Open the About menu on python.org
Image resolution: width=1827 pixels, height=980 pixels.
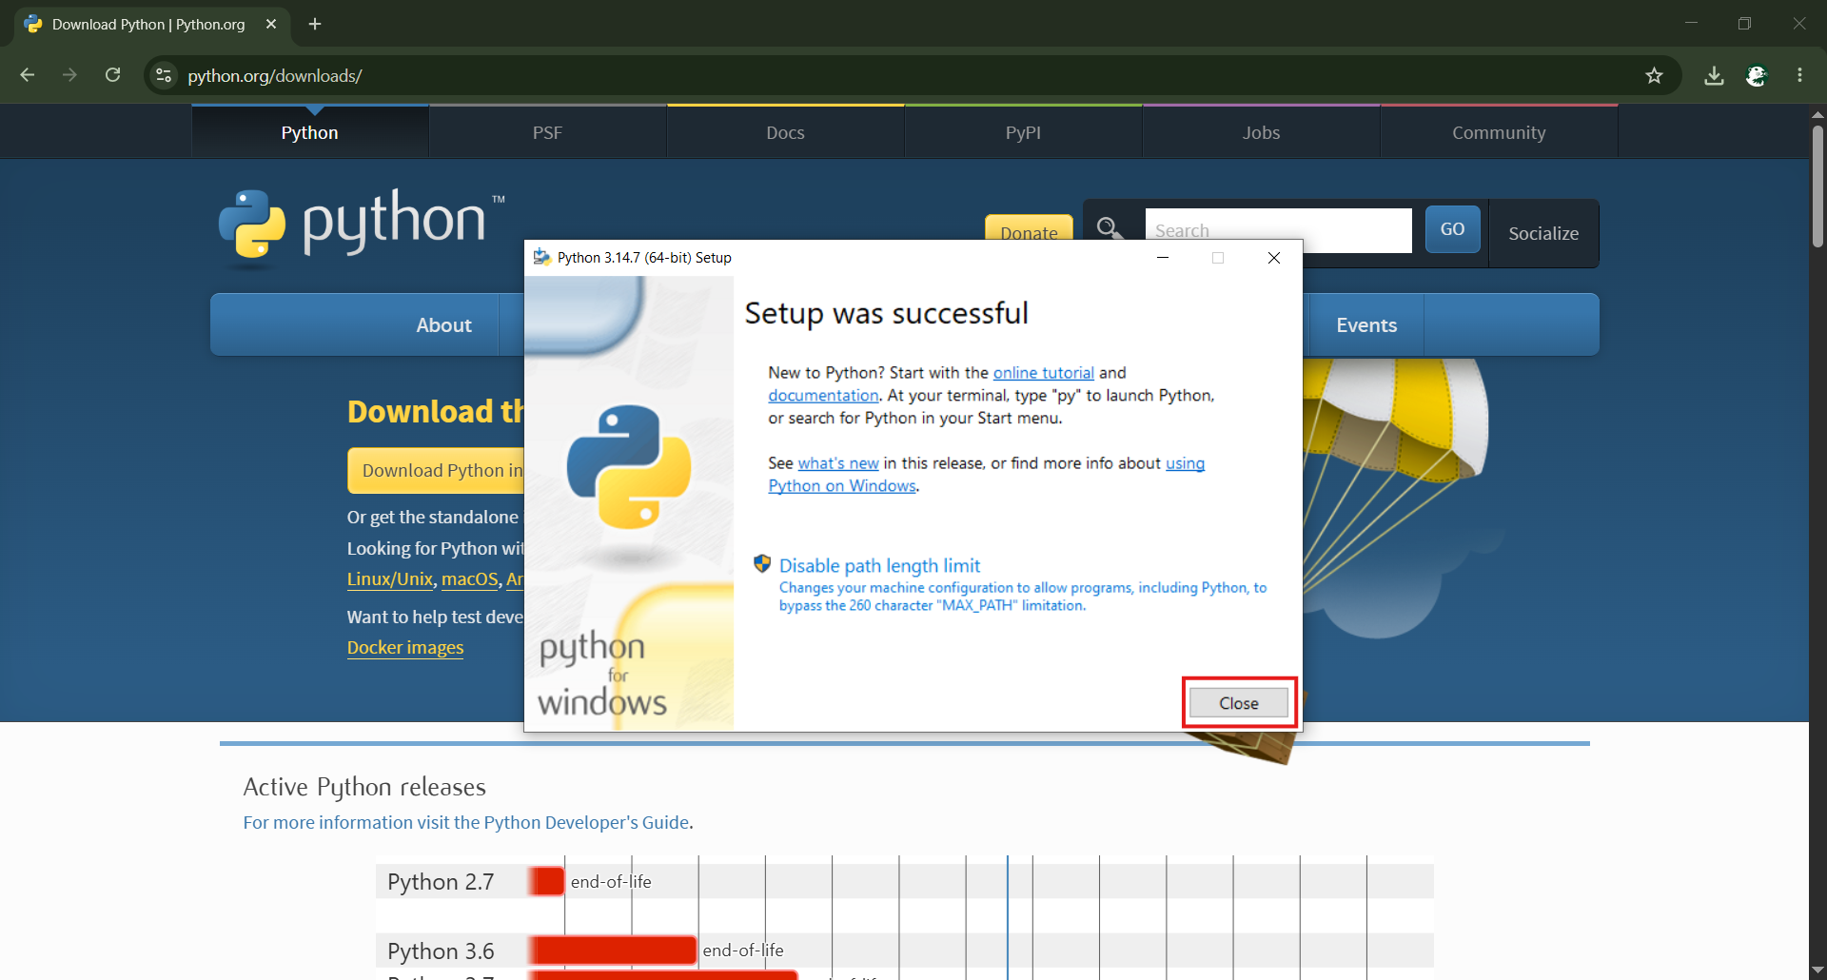(443, 325)
